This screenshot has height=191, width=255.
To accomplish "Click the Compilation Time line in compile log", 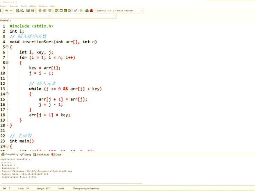I will point(19,177).
